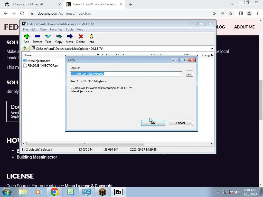Browse for destination folder with ... button

pos(189,74)
